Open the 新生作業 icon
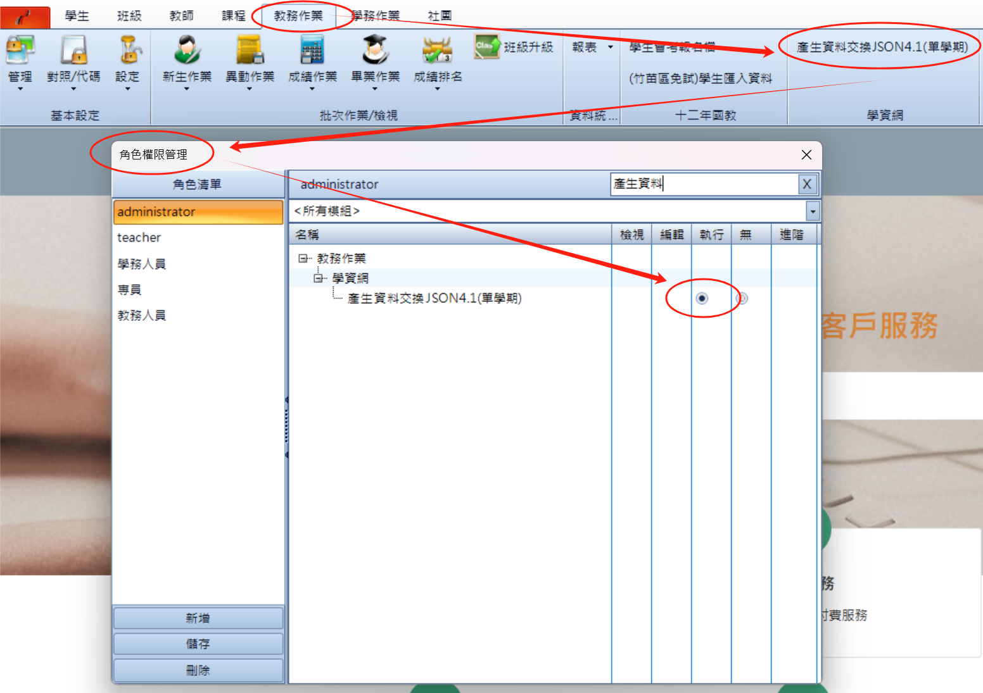 [x=187, y=51]
